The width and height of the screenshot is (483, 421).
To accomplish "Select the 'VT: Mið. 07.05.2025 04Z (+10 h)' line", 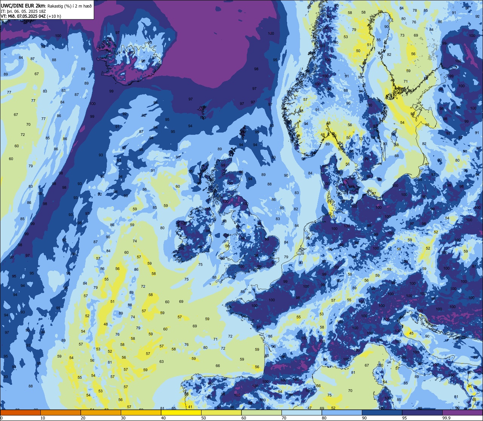I will tap(31, 16).
